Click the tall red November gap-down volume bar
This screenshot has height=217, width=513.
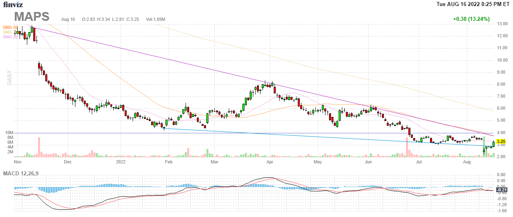39,147
